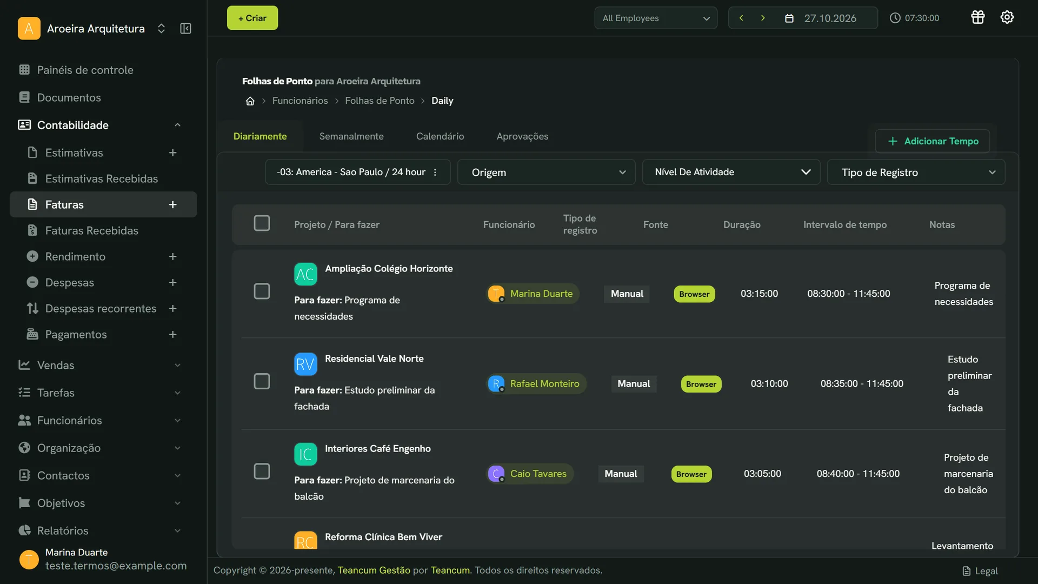This screenshot has width=1038, height=584.
Task: Open the All Employees dropdown
Action: pyautogui.click(x=656, y=18)
